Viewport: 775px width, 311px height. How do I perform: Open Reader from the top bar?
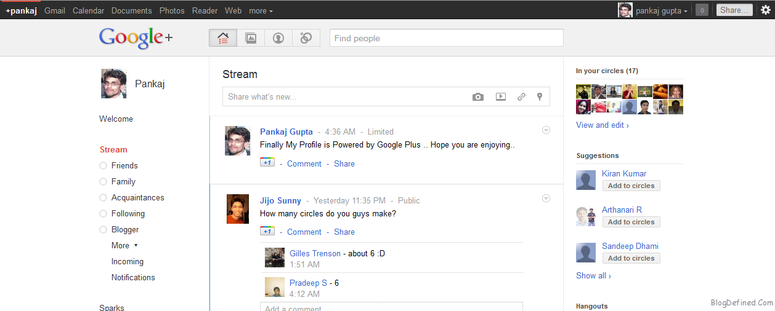[x=205, y=10]
